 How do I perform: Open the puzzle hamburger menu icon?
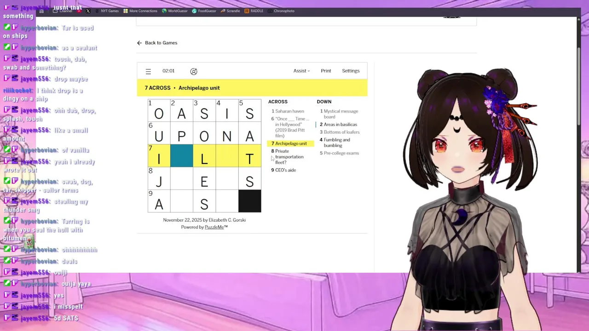tap(148, 71)
